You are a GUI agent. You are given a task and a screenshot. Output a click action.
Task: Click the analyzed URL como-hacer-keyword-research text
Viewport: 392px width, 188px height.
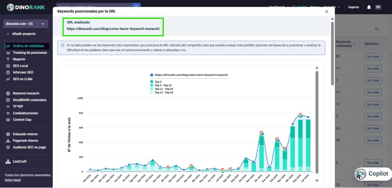point(113,29)
